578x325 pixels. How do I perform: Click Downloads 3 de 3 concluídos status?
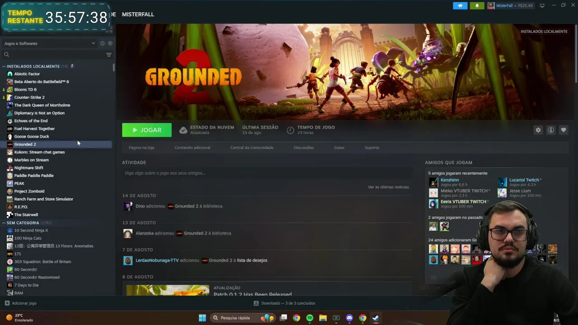pyautogui.click(x=284, y=303)
